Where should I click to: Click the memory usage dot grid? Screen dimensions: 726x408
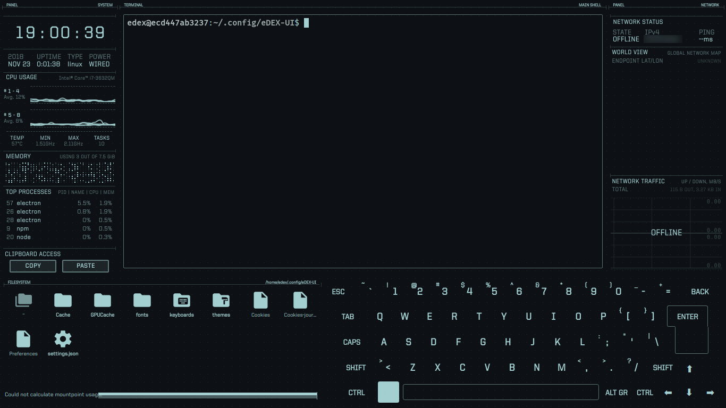60,172
